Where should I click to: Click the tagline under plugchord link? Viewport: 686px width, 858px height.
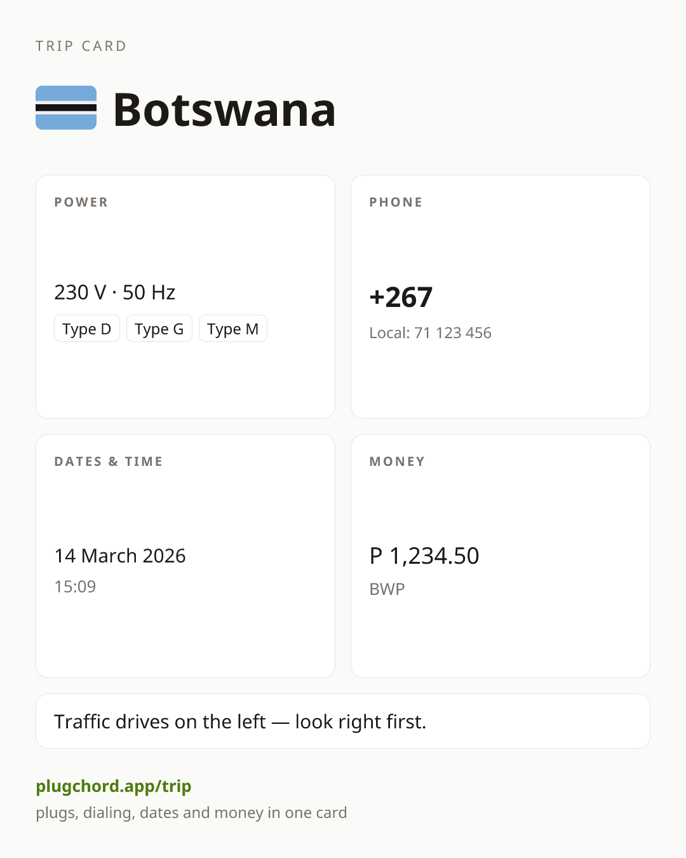click(191, 813)
